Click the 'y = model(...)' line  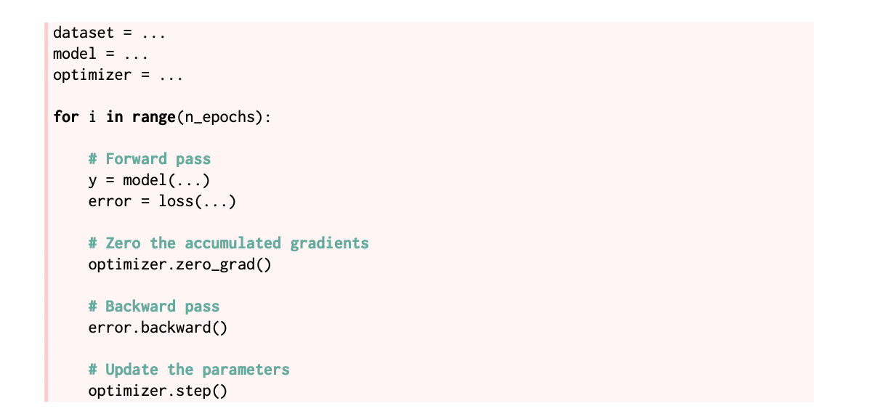click(150, 180)
